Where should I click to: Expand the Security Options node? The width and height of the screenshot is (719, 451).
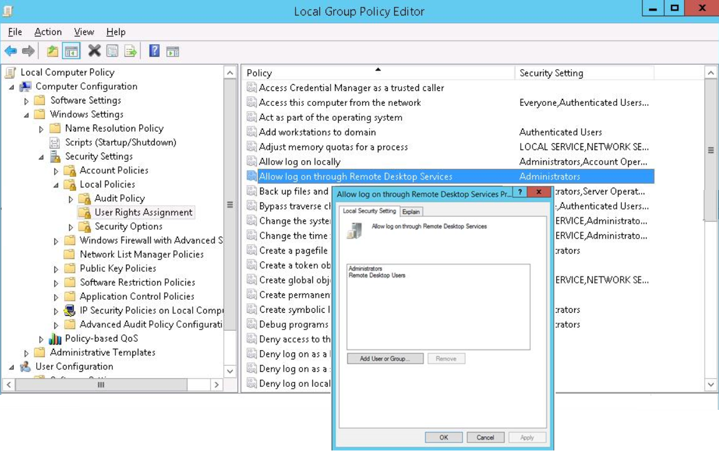[x=70, y=227]
